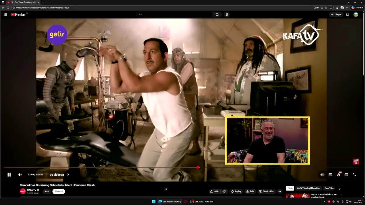Show more filter chips arrow
365x205 pixels.
click(x=339, y=188)
